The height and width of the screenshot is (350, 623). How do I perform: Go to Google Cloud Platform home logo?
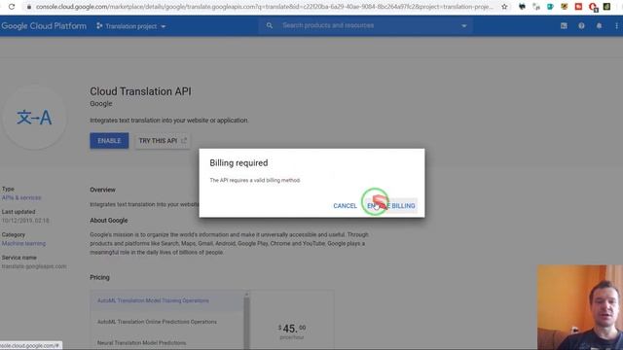44,26
